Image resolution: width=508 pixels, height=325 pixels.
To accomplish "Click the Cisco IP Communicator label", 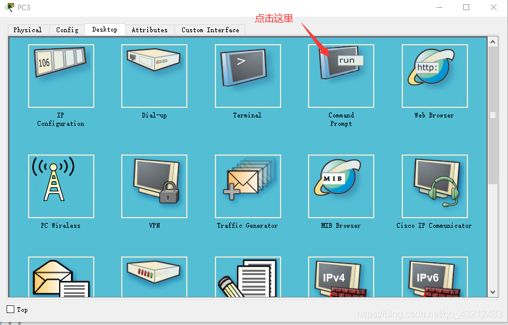I will coord(434,225).
